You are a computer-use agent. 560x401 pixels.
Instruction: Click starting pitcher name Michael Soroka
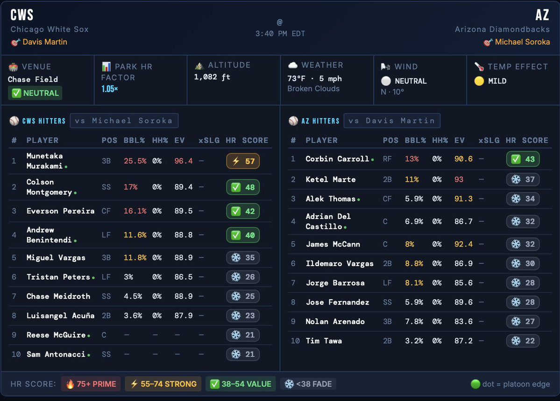523,42
